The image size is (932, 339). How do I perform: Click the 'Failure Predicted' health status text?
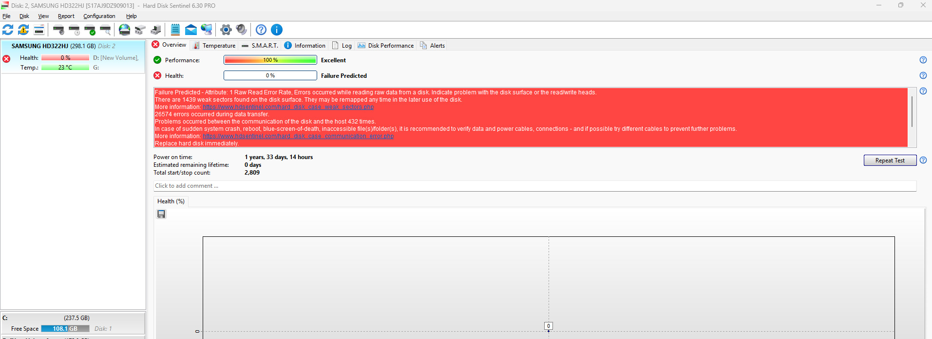click(344, 76)
